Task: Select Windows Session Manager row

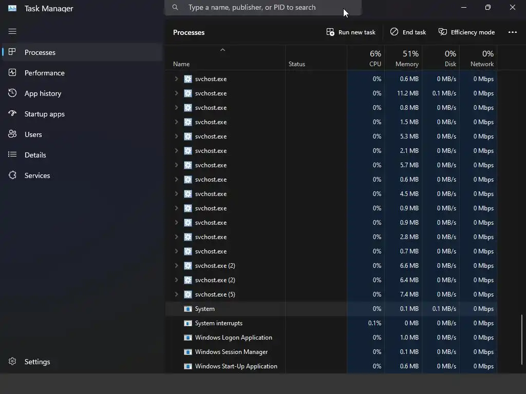Action: [x=331, y=352]
